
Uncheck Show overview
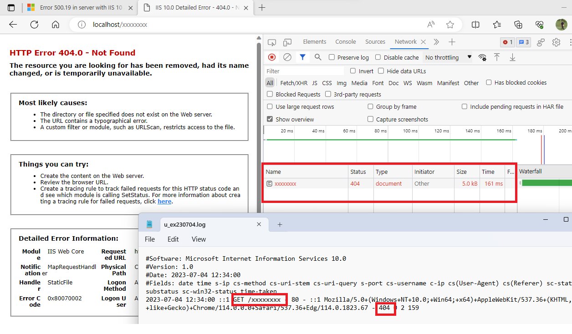coord(270,119)
